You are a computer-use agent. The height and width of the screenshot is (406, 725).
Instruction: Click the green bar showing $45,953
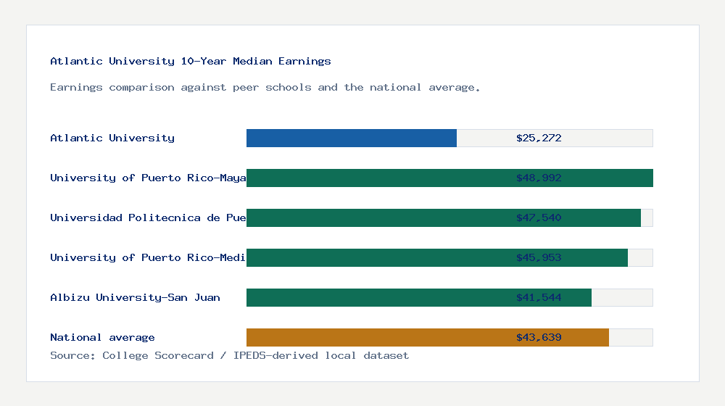437,257
